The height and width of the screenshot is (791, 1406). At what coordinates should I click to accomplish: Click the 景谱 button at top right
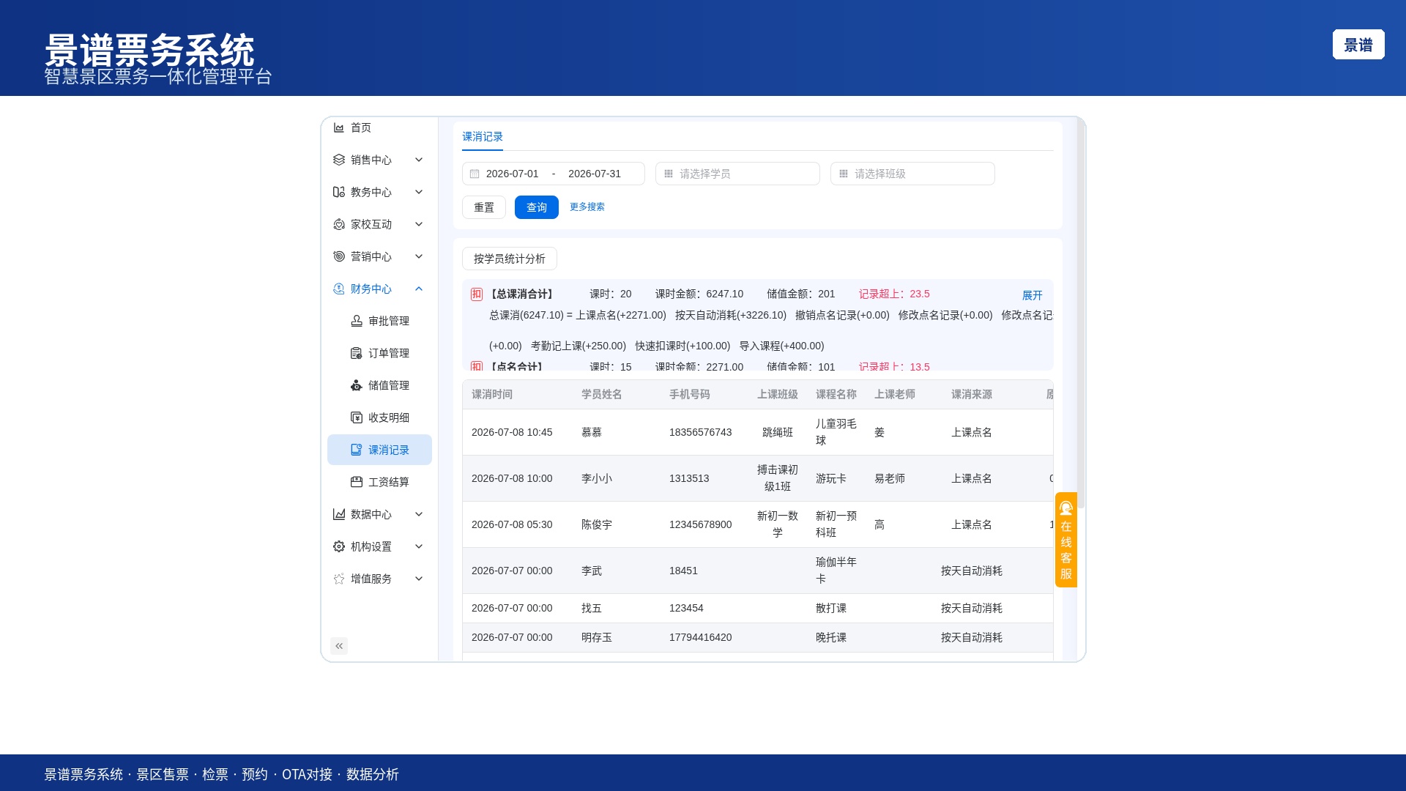click(1358, 45)
